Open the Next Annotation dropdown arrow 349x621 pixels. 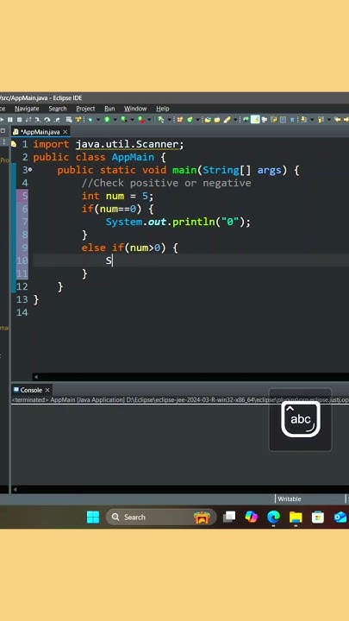point(312,120)
